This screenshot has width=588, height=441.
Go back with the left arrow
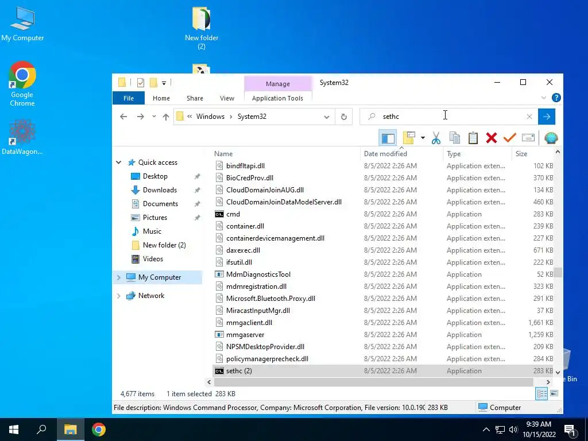coord(123,117)
